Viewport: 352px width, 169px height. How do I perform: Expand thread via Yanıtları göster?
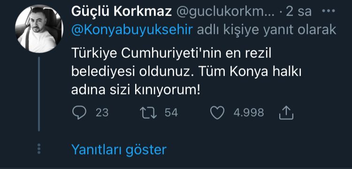tap(119, 149)
